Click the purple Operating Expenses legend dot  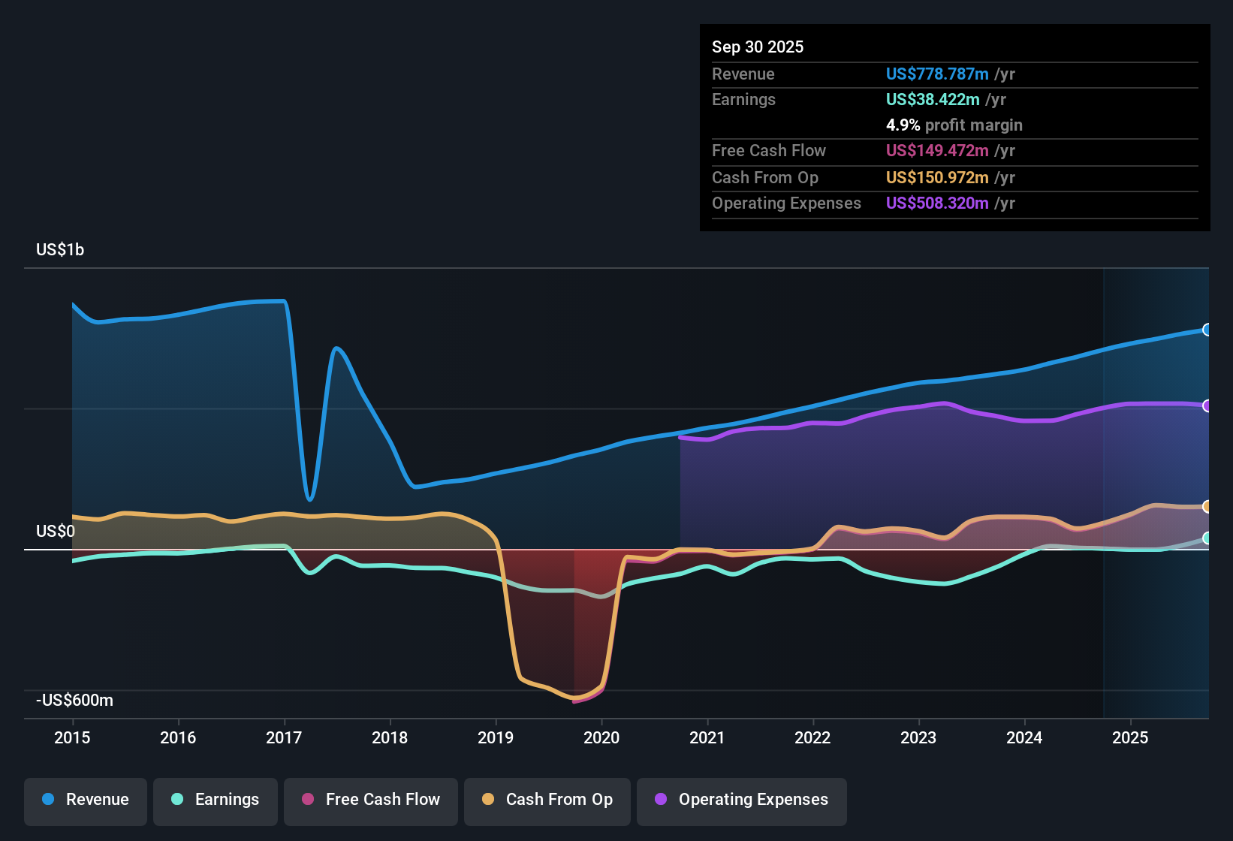coord(660,800)
